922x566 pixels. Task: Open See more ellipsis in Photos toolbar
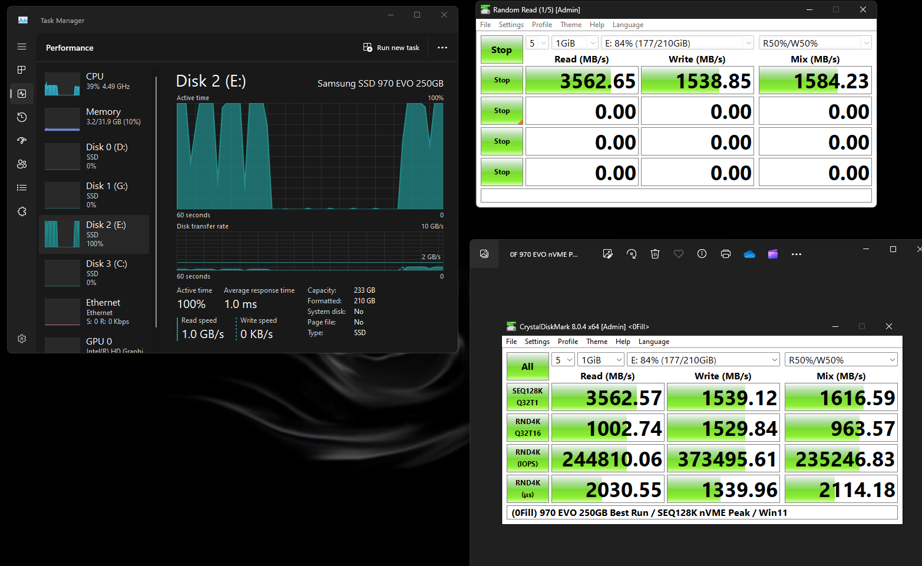(x=797, y=254)
